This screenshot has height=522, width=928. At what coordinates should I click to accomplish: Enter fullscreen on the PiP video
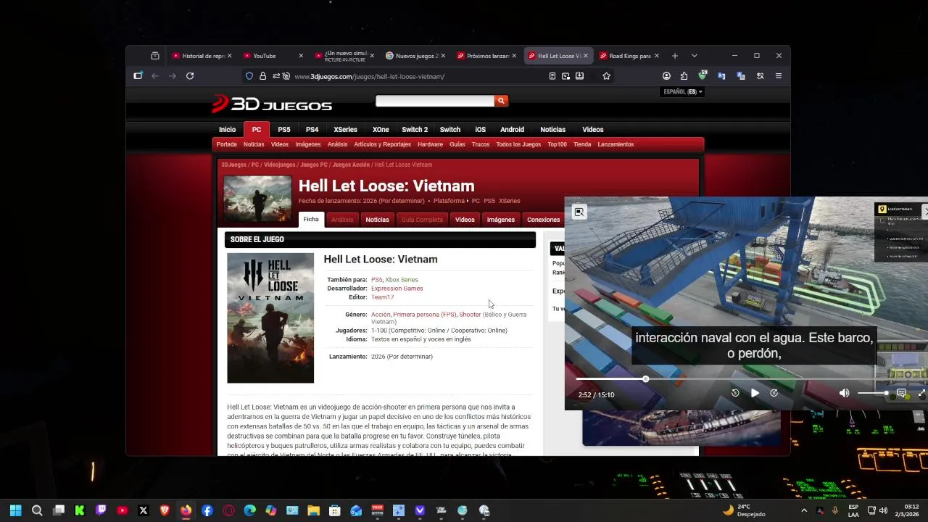[922, 393]
